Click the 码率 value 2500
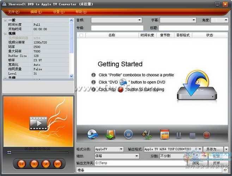Screen dimensions: 232x176 click(37, 47)
